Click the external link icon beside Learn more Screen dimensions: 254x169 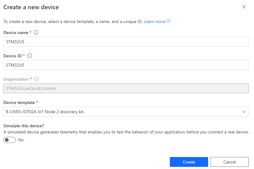[x=168, y=21]
